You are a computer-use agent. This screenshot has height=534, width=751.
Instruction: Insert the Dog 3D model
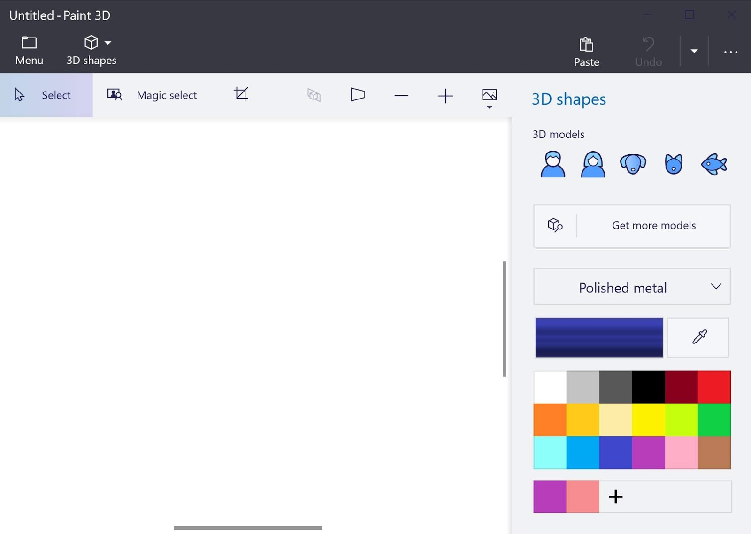coord(633,164)
